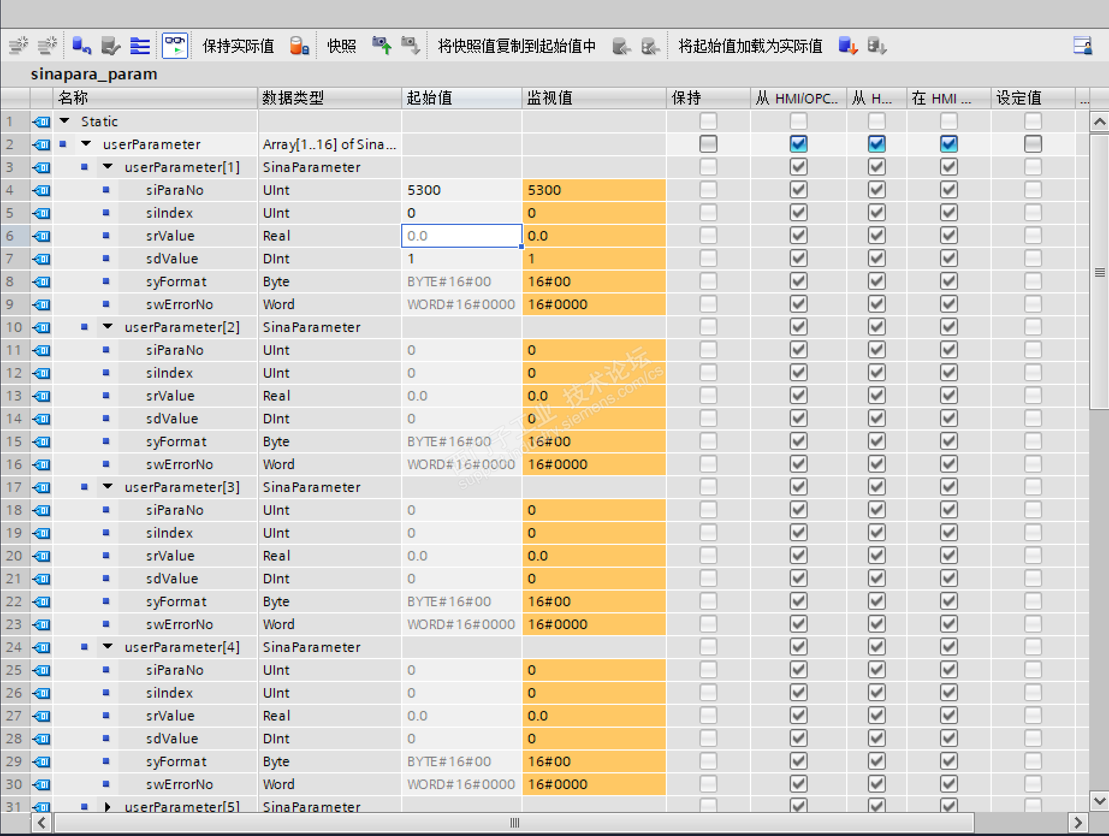Viewport: 1109px width, 836px height.
Task: Click the tag icon on row 28
Action: 41,739
